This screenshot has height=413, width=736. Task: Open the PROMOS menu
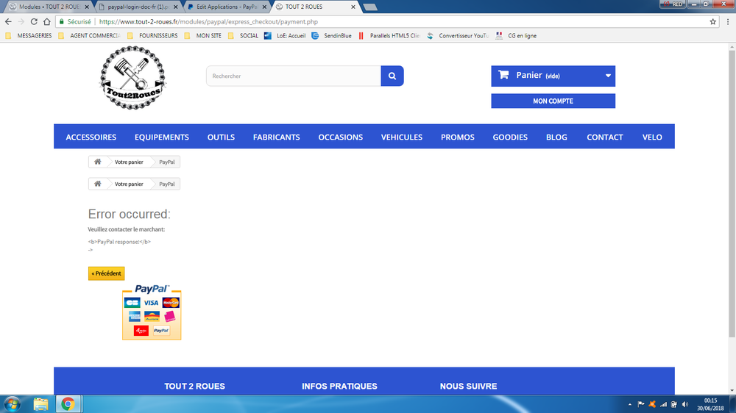(458, 137)
